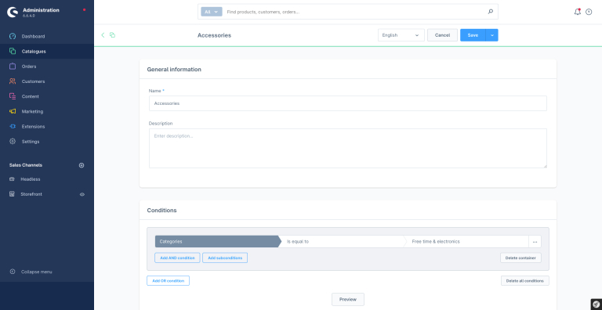Go to Orders menu item
Screen dimensions: 602x310
coord(29,67)
